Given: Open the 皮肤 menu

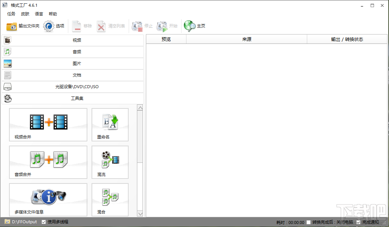Looking at the screenshot, I should pos(25,14).
